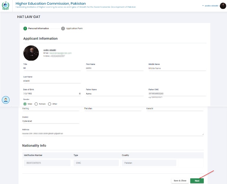
Task: Open the Title dropdown showing Mr.
Action: (52, 68)
